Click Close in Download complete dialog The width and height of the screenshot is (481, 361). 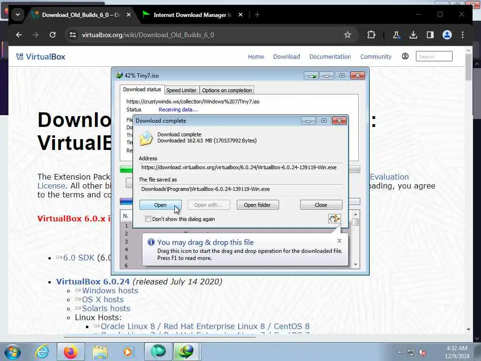pos(321,205)
